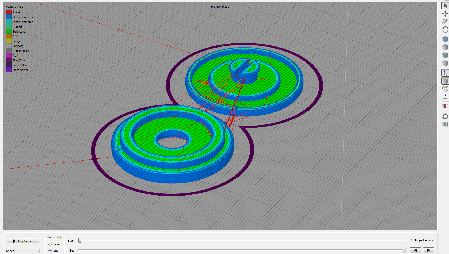The image size is (449, 254).
Task: Select the normal selection arrow tool
Action: [x=445, y=6]
